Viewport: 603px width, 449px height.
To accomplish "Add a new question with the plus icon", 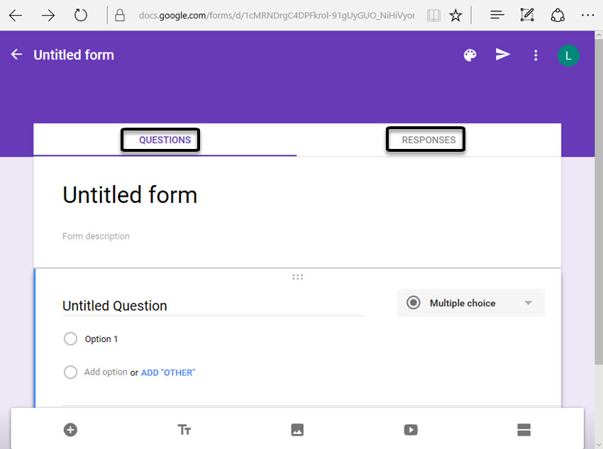I will 70,429.
